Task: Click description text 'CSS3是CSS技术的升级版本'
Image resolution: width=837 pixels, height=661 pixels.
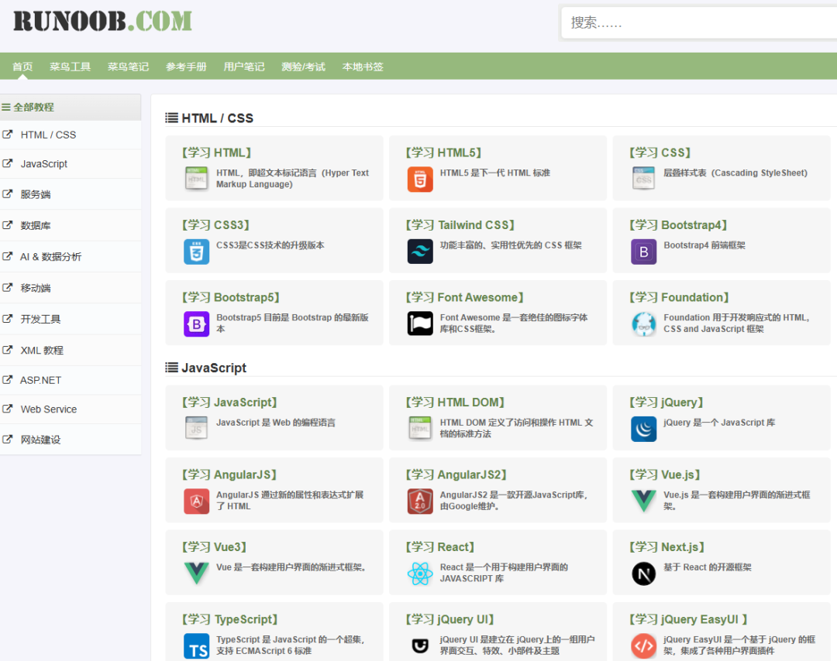Action: click(x=270, y=245)
